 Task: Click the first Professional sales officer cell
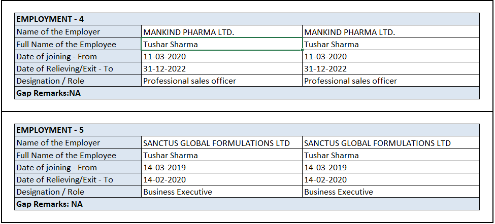[221, 81]
